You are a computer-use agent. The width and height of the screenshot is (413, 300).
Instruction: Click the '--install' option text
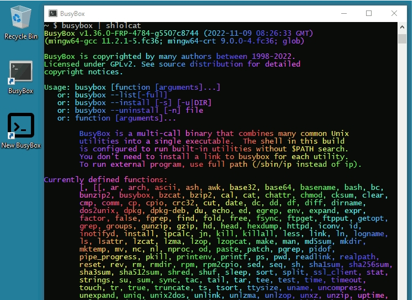[x=130, y=103]
